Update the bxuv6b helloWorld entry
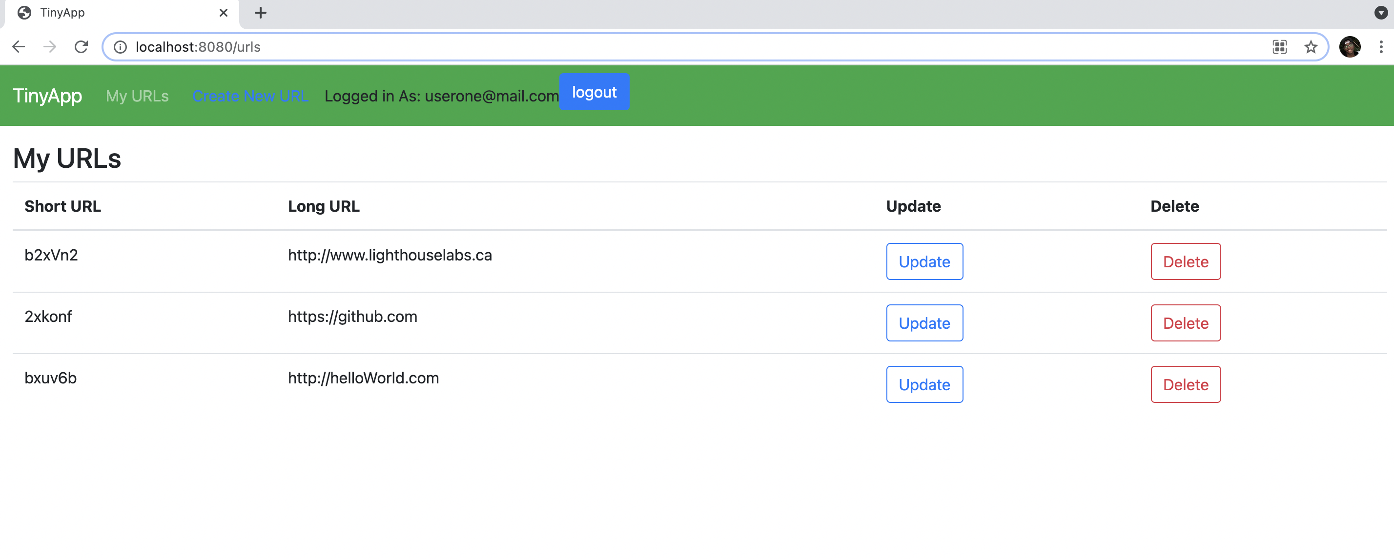This screenshot has width=1394, height=559. click(x=924, y=384)
